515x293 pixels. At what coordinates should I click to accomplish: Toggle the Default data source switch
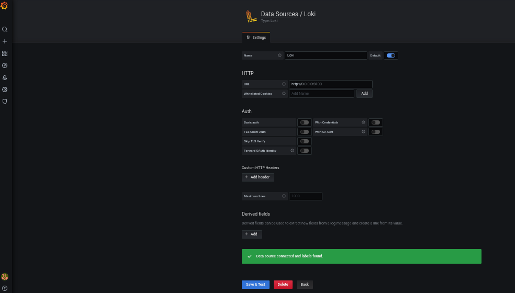tap(390, 55)
